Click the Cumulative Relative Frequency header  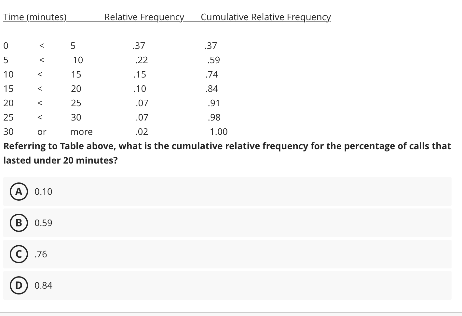tap(265, 17)
